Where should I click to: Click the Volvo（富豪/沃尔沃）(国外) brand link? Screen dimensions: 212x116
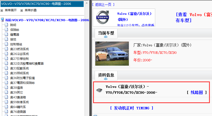[x=134, y=17]
